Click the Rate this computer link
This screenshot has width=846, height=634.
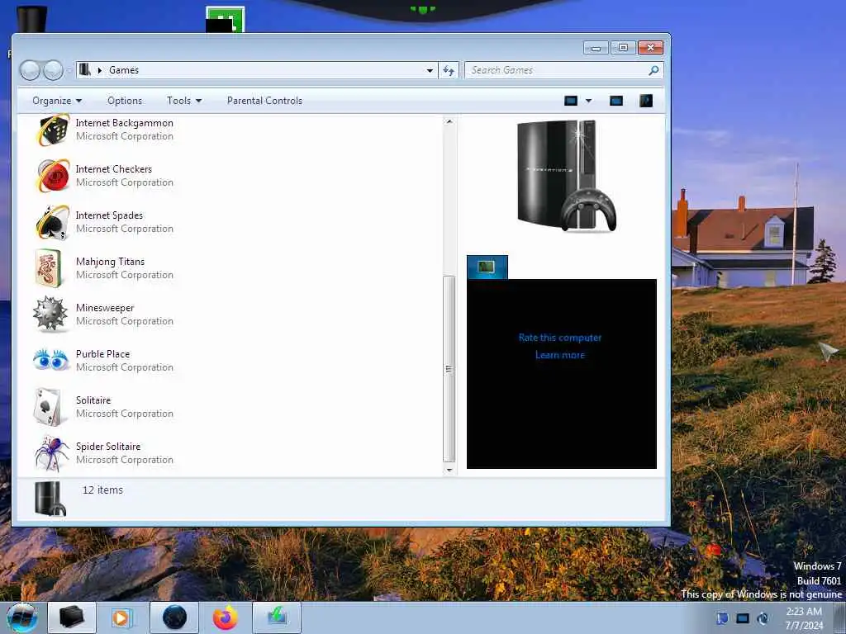click(560, 338)
